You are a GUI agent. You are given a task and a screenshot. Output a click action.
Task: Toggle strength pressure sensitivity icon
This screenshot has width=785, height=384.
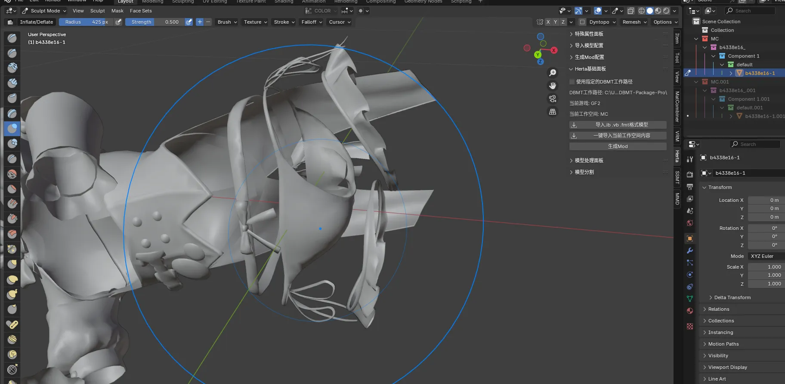coord(189,22)
